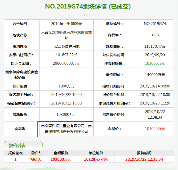Select the winner 南京国资投资置业有限公司 cell
Screen dimensions: 178x170
66,129
